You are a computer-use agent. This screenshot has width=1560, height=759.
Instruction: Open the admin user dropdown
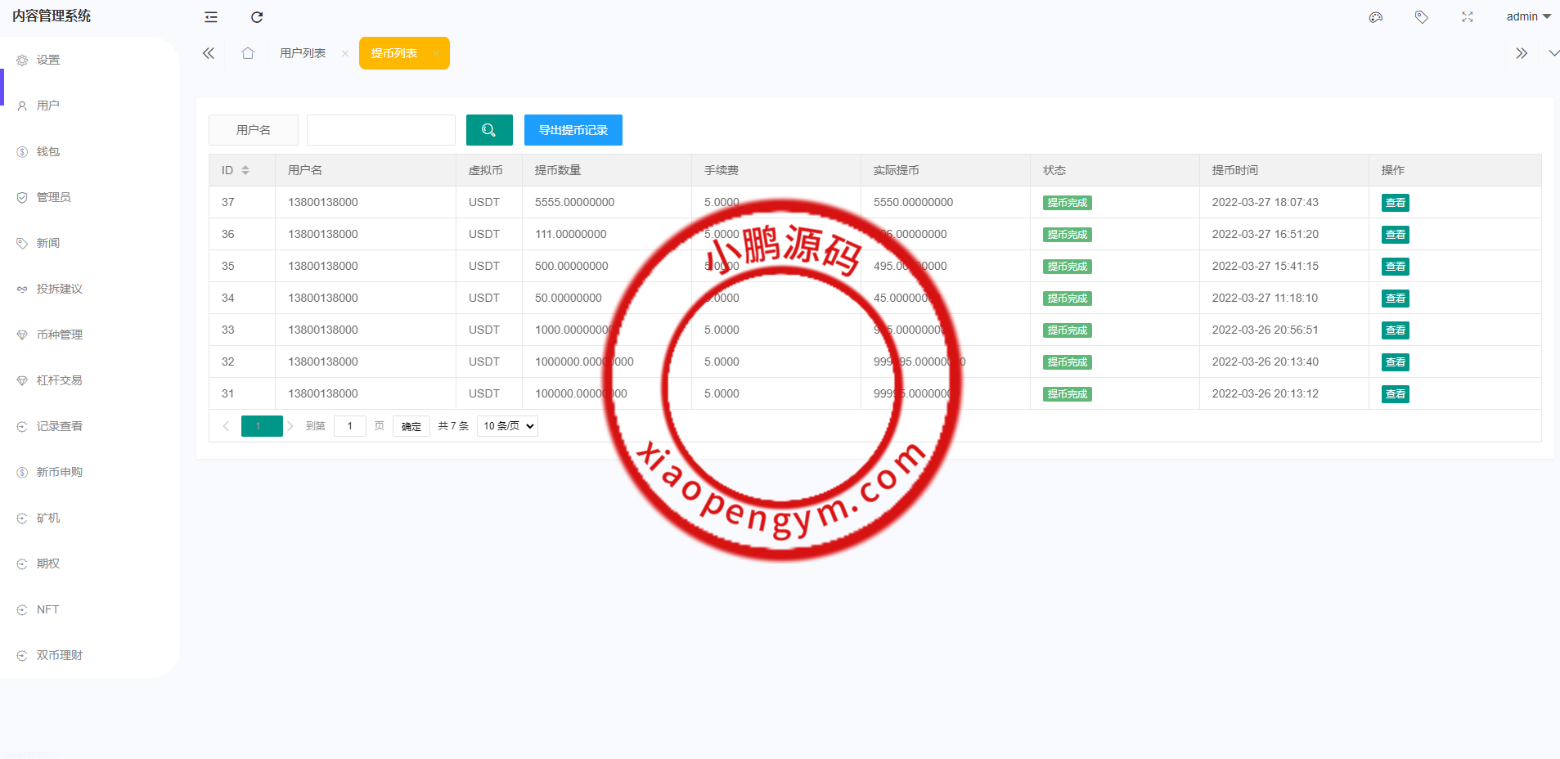pyautogui.click(x=1528, y=17)
